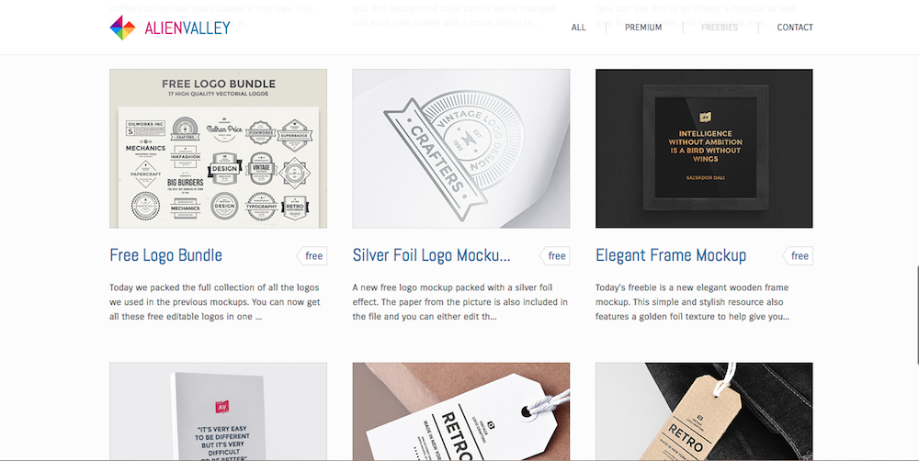This screenshot has height=461, width=919.
Task: Click the free tag beside Elegant Frame Mockup
Action: pyautogui.click(x=798, y=256)
